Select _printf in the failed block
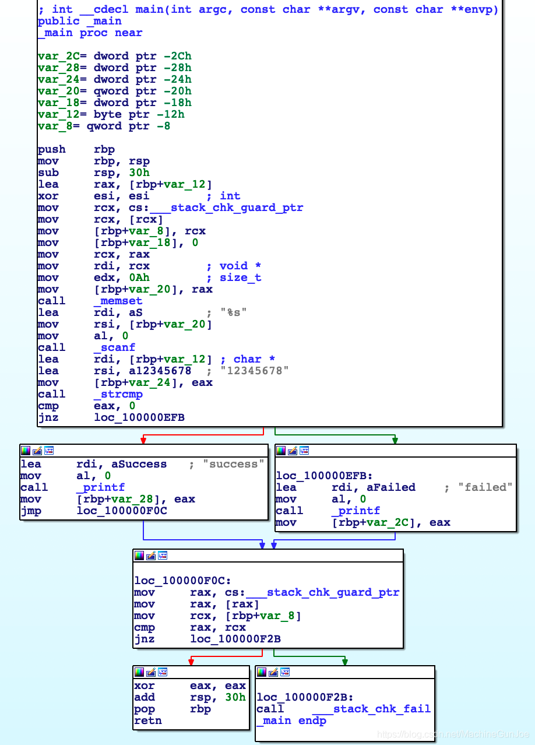Image resolution: width=535 pixels, height=745 pixels. point(356,511)
